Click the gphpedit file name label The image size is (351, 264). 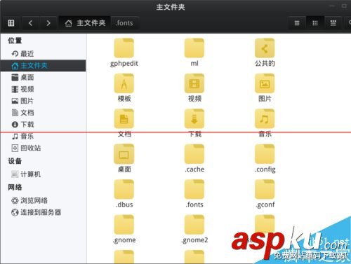tap(124, 64)
